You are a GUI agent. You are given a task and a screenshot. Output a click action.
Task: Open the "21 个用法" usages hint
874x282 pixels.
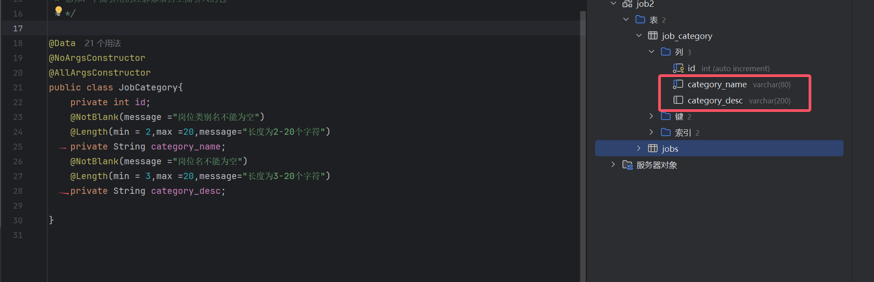click(x=103, y=43)
